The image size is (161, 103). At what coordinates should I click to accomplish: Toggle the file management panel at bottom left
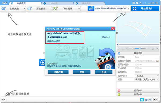click(x=3, y=100)
